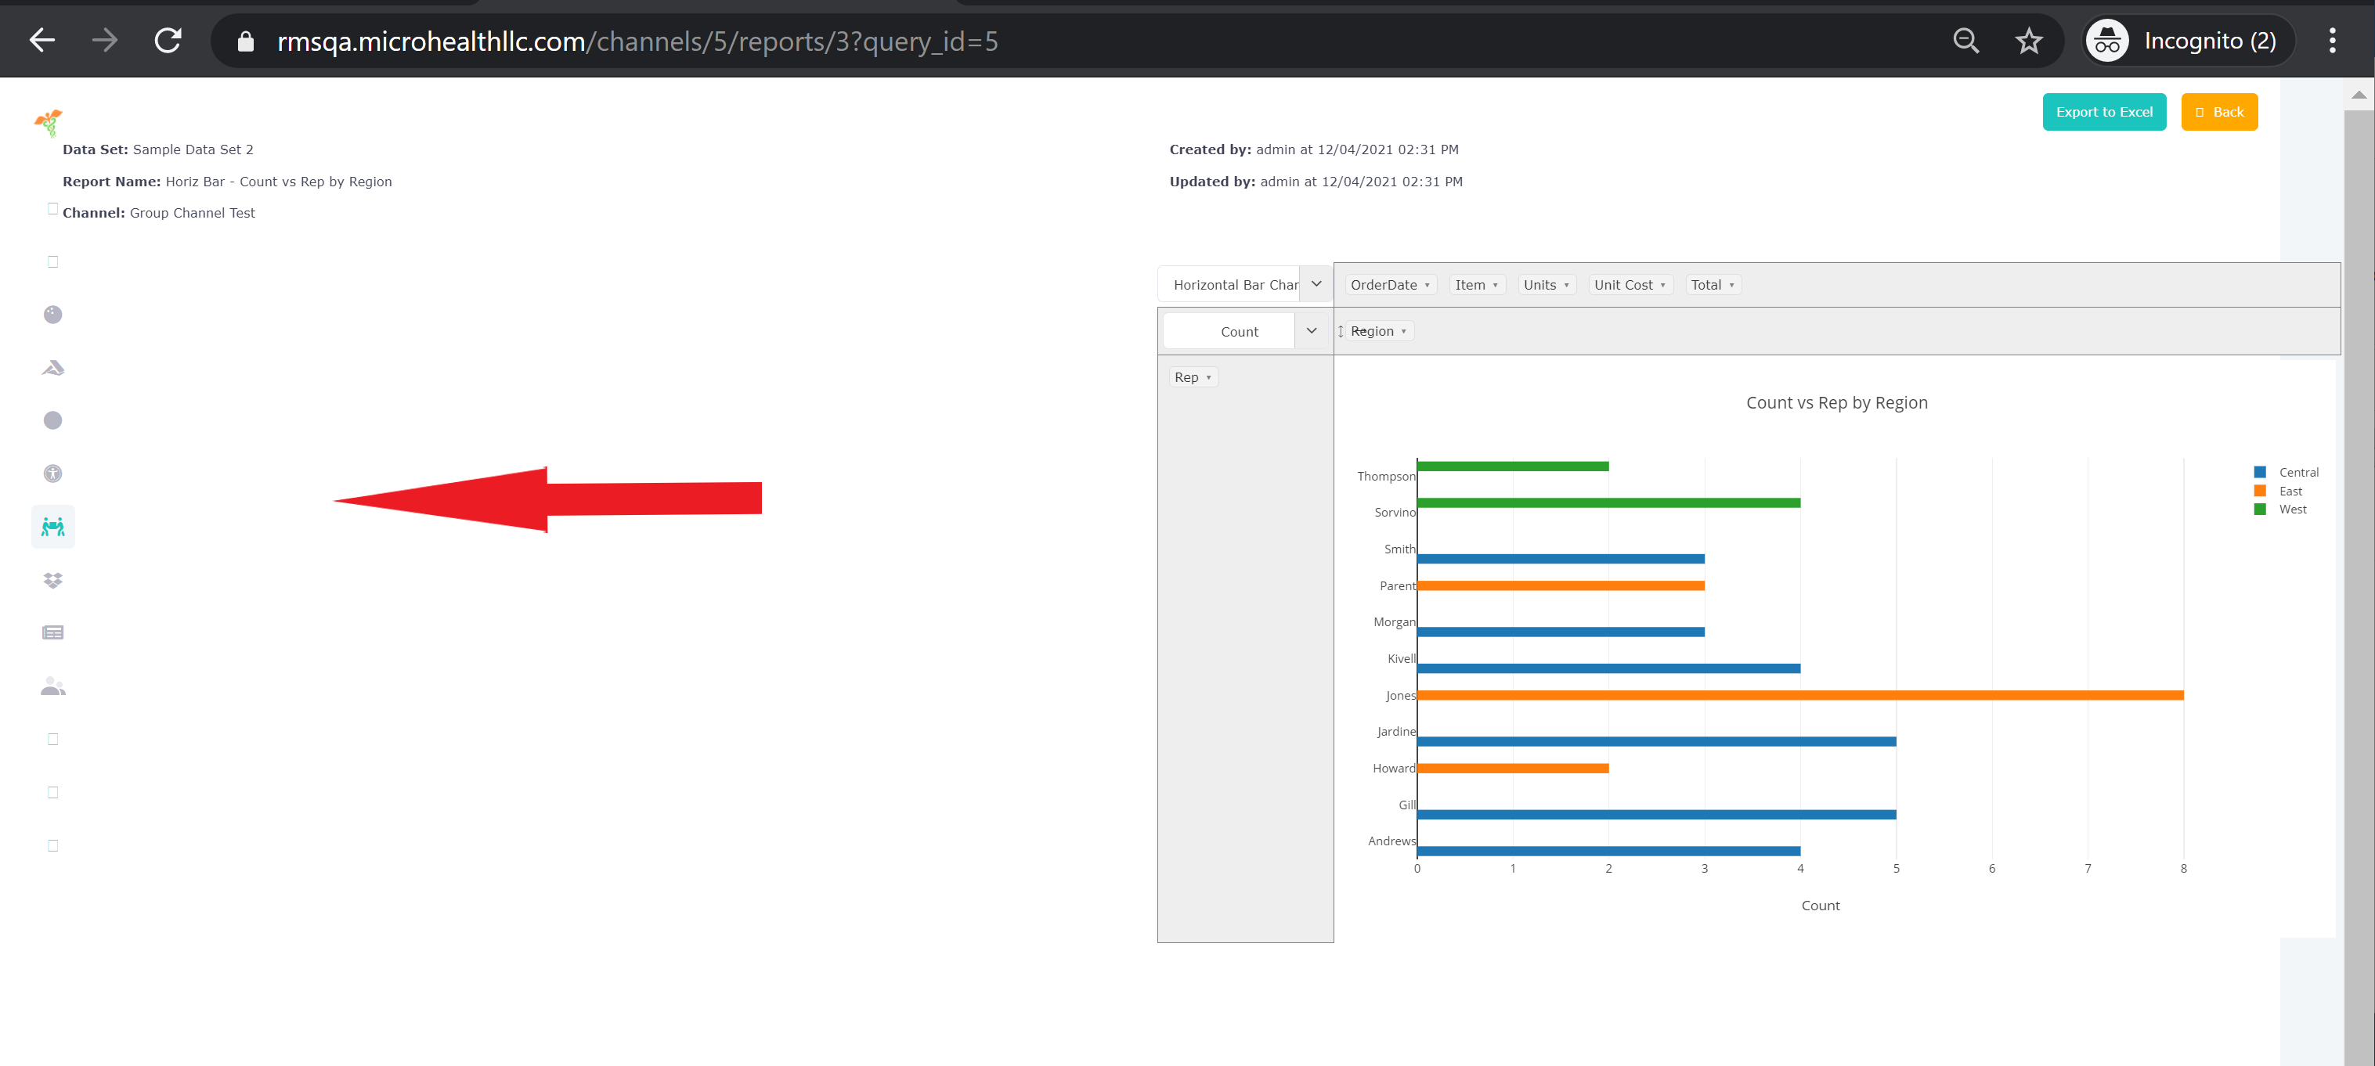Screen dimensions: 2375x1066
Task: Open the browser zoom magnifier icon
Action: [1965, 41]
